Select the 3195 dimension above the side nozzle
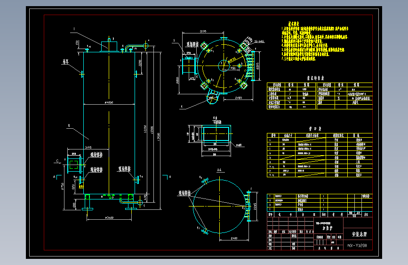 pyautogui.click(x=88, y=148)
